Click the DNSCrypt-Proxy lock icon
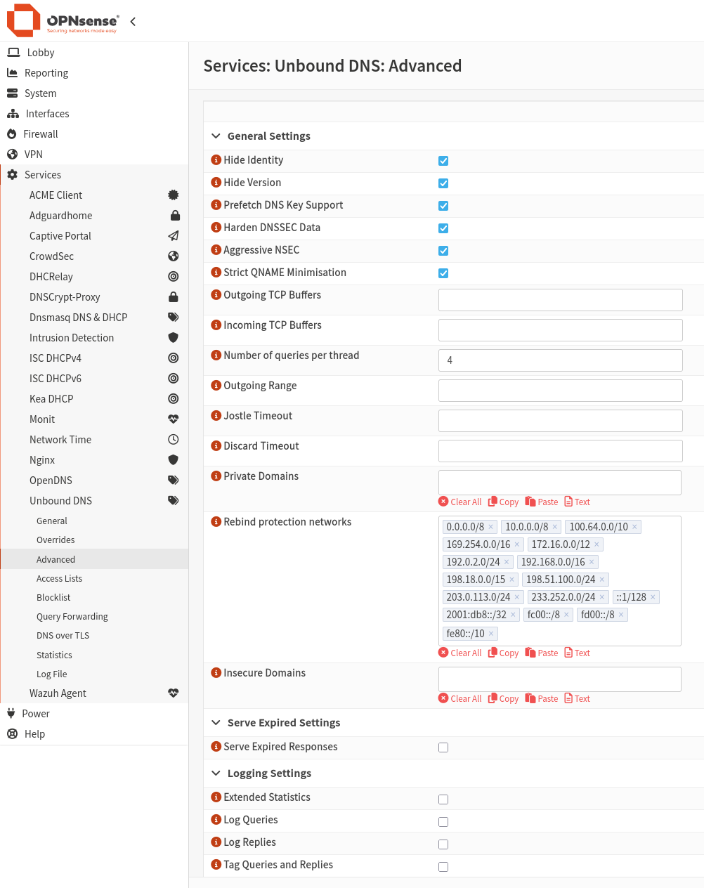The image size is (704, 888). [x=174, y=296]
